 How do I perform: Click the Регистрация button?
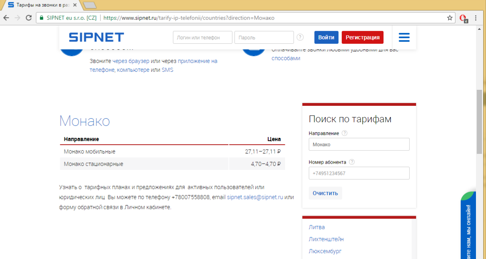363,37
